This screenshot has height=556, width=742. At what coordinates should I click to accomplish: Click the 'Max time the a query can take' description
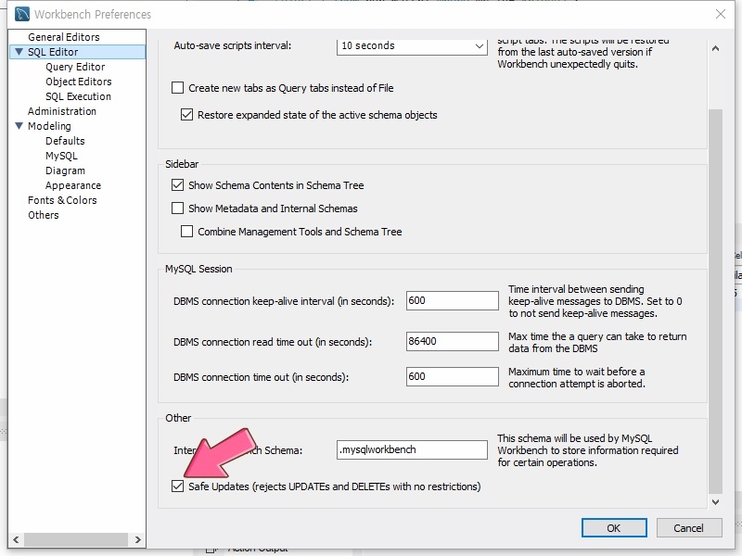tap(597, 342)
